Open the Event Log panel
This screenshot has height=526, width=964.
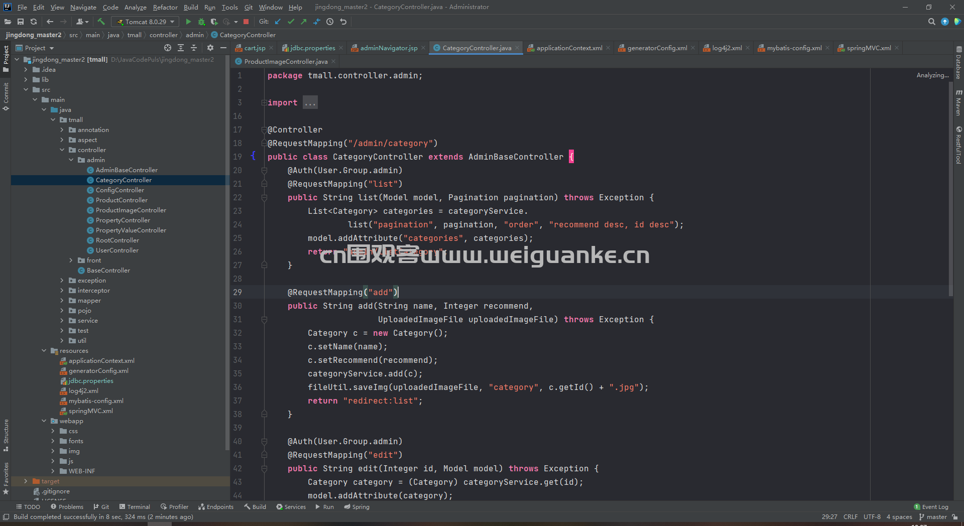tap(931, 507)
